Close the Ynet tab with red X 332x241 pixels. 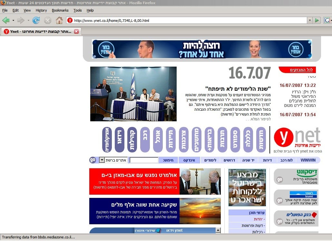coord(76,32)
